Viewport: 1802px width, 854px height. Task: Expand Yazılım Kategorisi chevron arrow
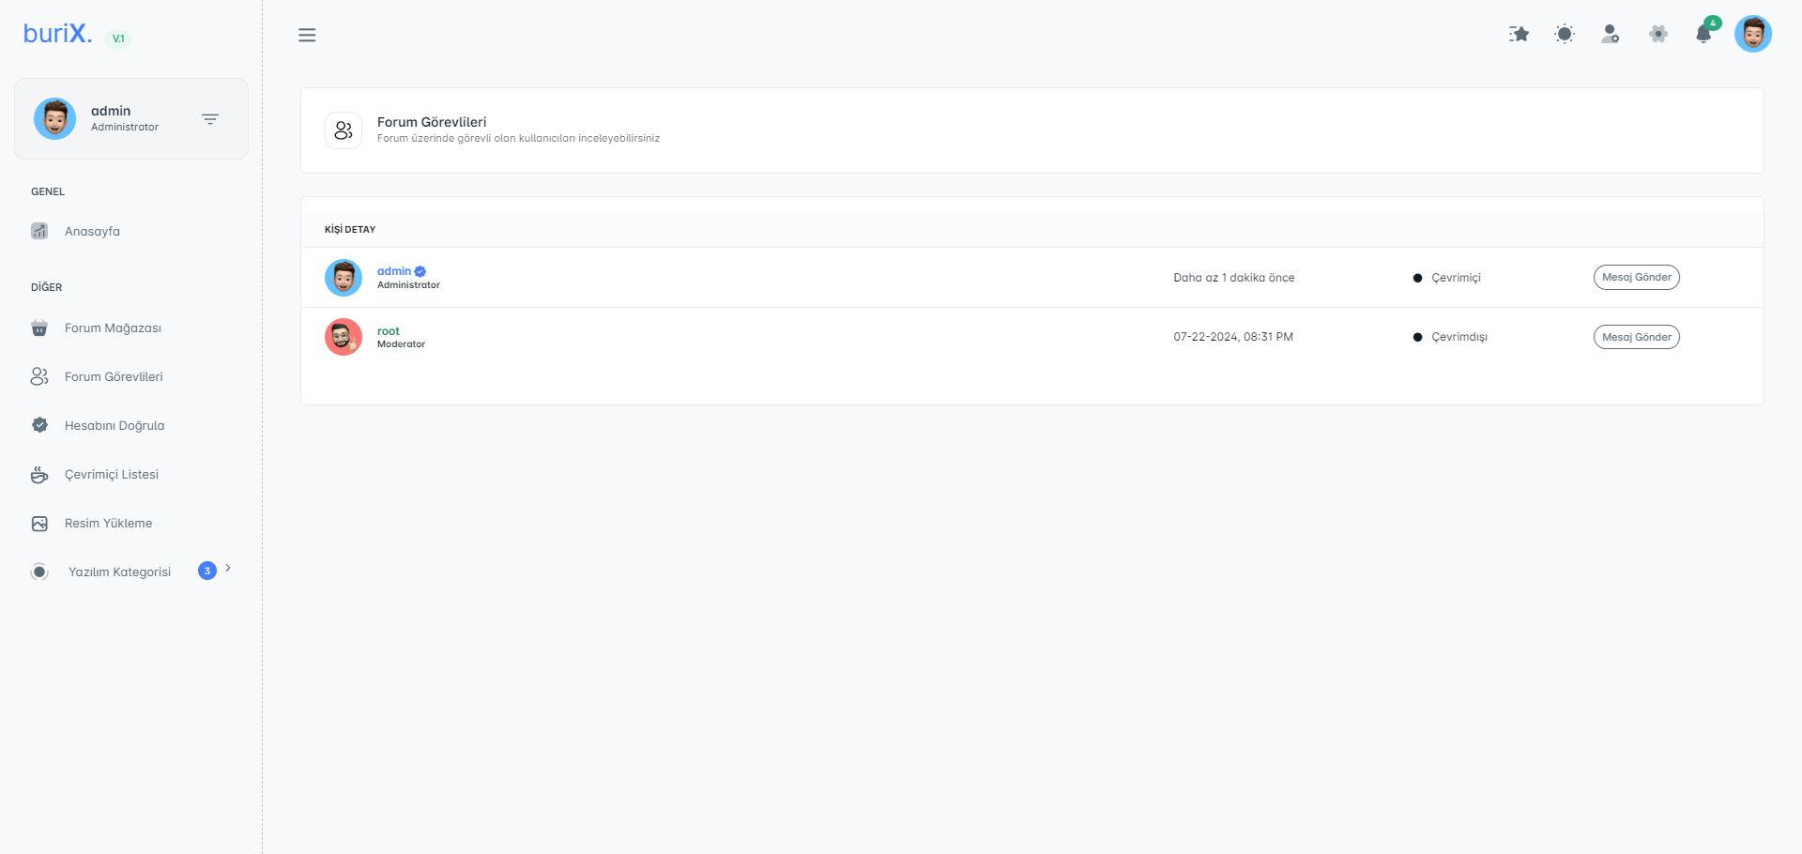tap(228, 569)
